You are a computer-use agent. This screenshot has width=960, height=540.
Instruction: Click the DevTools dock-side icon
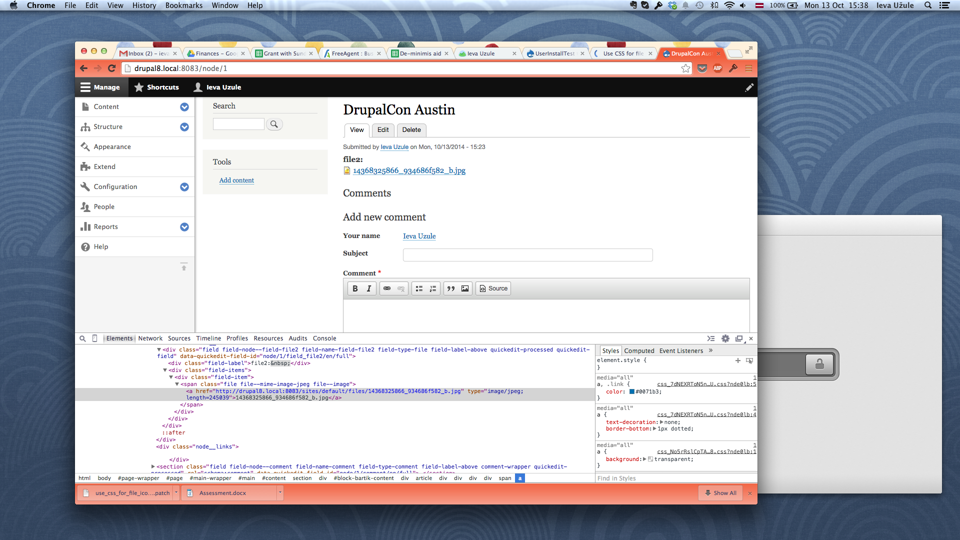739,338
